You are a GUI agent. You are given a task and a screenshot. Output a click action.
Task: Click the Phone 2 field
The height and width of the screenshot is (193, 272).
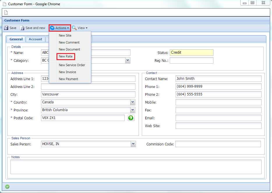tap(218, 94)
